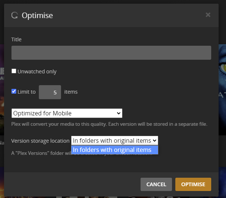The image size is (226, 198).
Task: Uncheck the Limit to checkbox
Action: tap(14, 91)
